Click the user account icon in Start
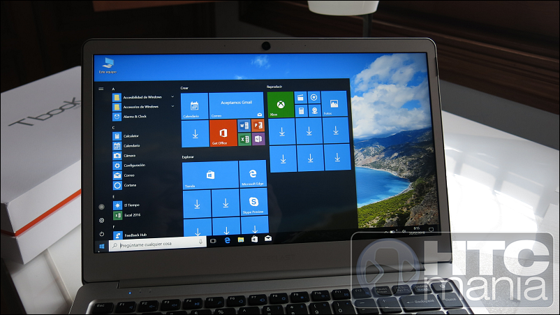The image size is (560, 315). [x=101, y=207]
